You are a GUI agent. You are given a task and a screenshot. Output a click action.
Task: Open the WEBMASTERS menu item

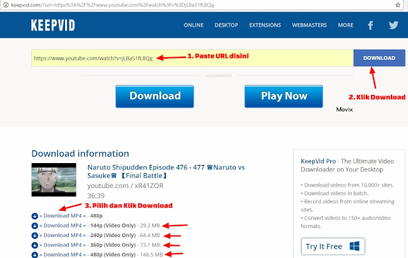coord(309,25)
